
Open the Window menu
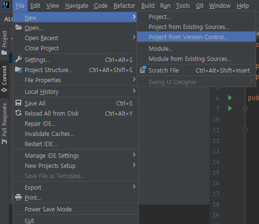[220, 6]
